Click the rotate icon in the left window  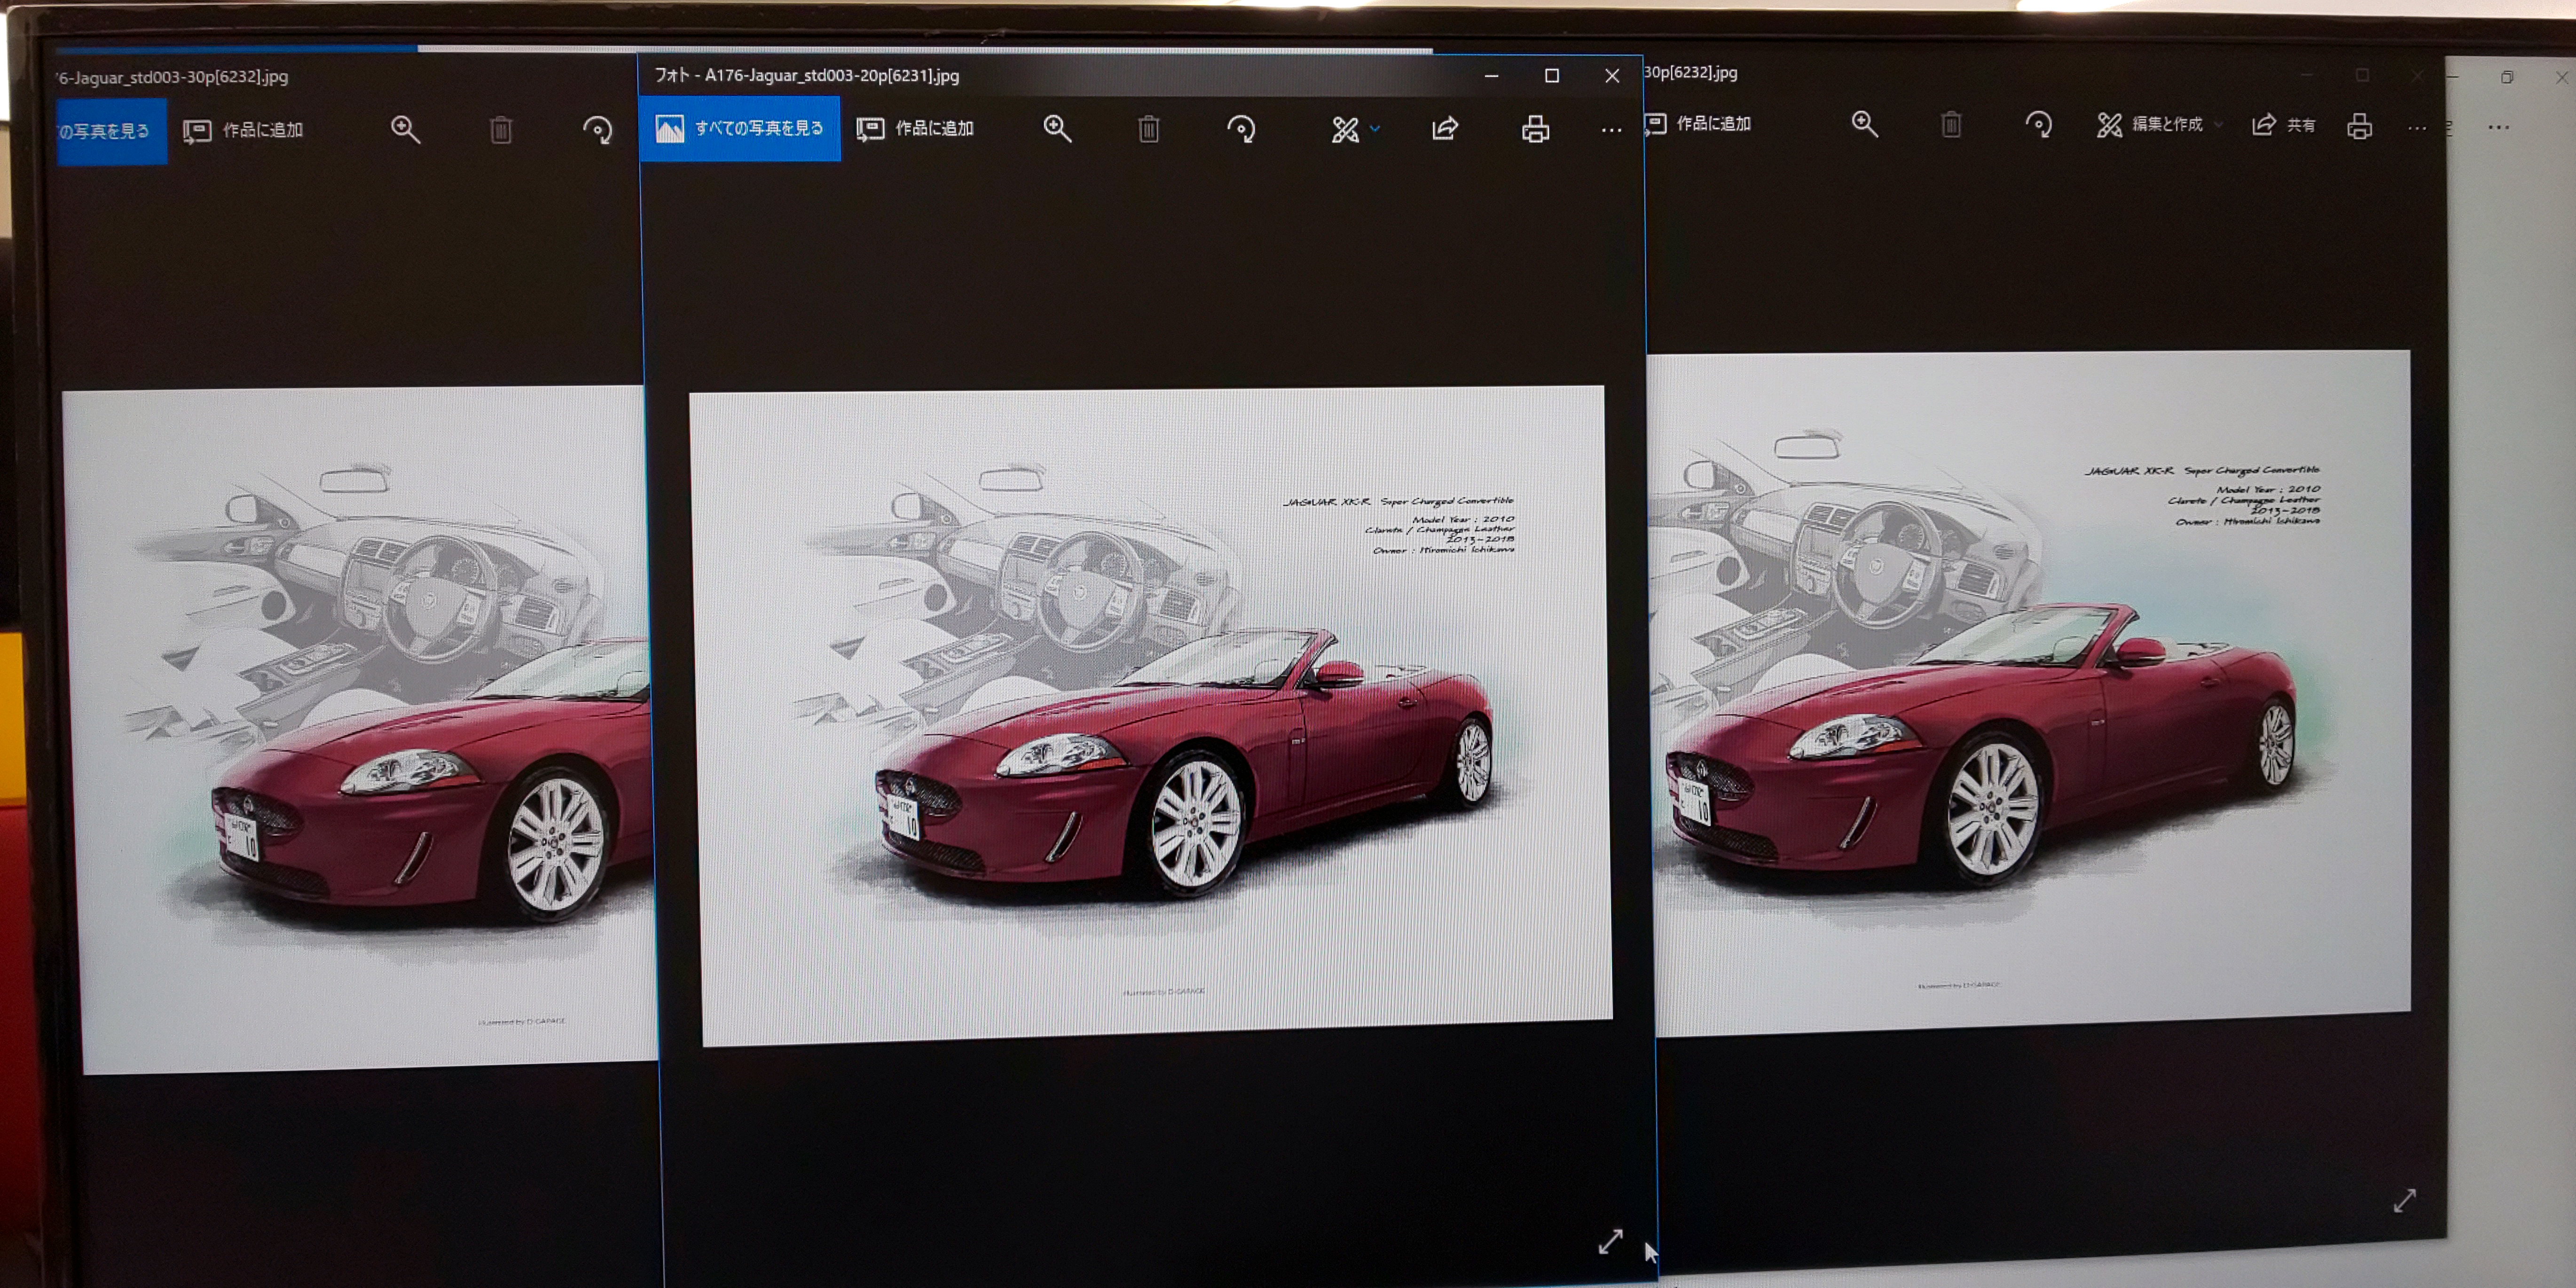point(597,130)
